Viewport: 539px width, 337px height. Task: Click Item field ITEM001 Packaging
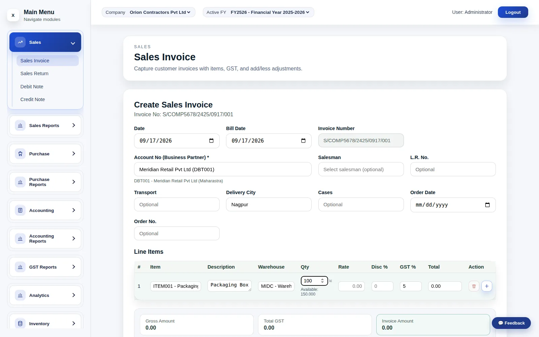coord(176,286)
